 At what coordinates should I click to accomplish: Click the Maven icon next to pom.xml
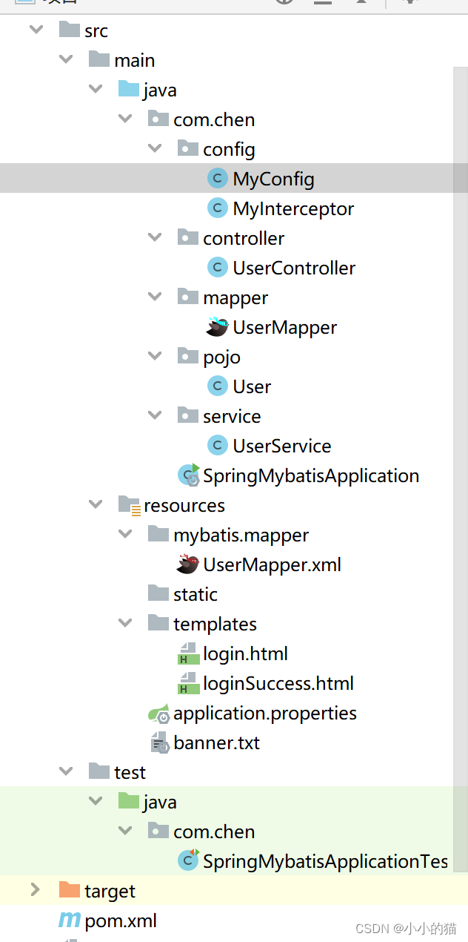point(68,920)
